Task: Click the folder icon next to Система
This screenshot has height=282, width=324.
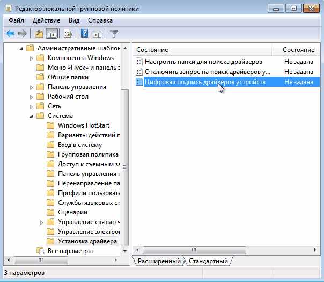Action: tap(40, 116)
